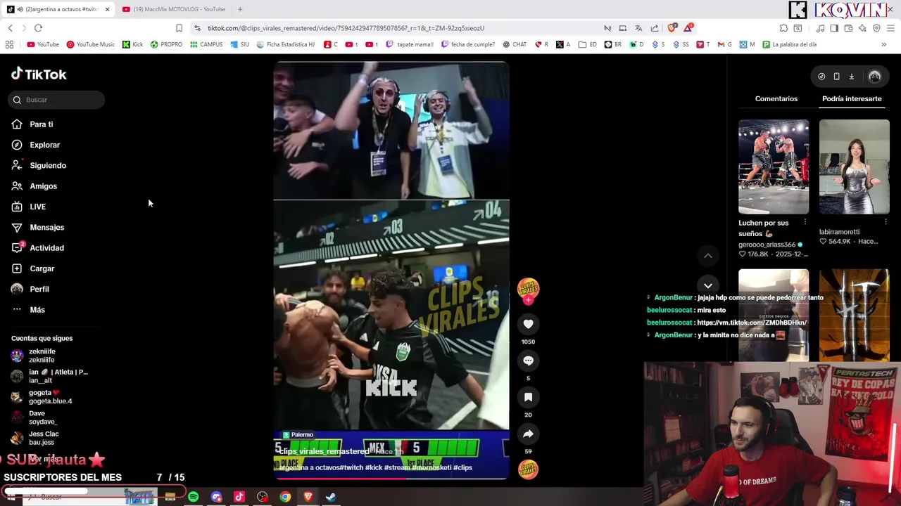The width and height of the screenshot is (901, 506).
Task: Bookmark this page icon
Action: tap(179, 28)
